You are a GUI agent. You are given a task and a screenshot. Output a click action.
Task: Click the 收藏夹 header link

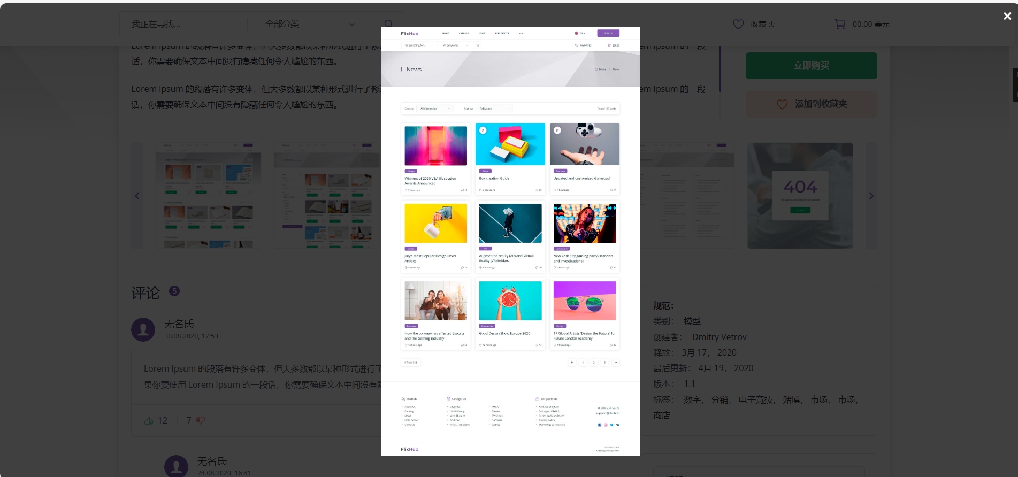coord(763,24)
